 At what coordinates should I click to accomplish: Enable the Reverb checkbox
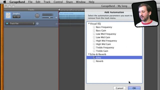(94, 61)
